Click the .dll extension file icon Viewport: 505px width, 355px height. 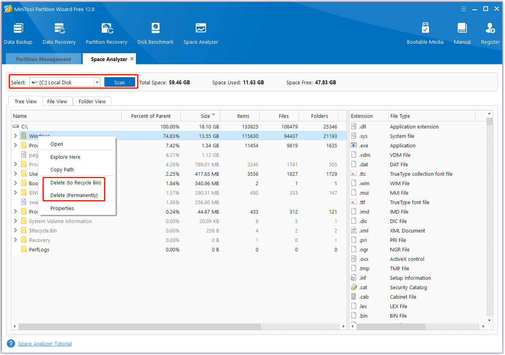[x=353, y=126]
